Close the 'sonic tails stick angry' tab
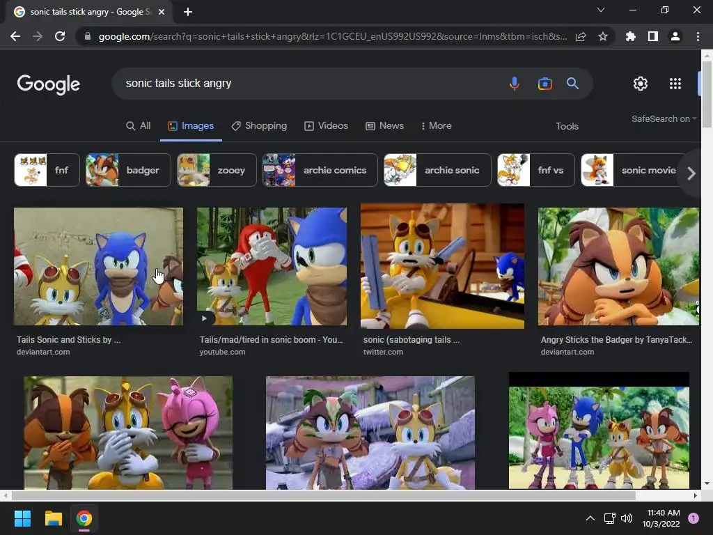The height and width of the screenshot is (535, 713). [x=162, y=12]
